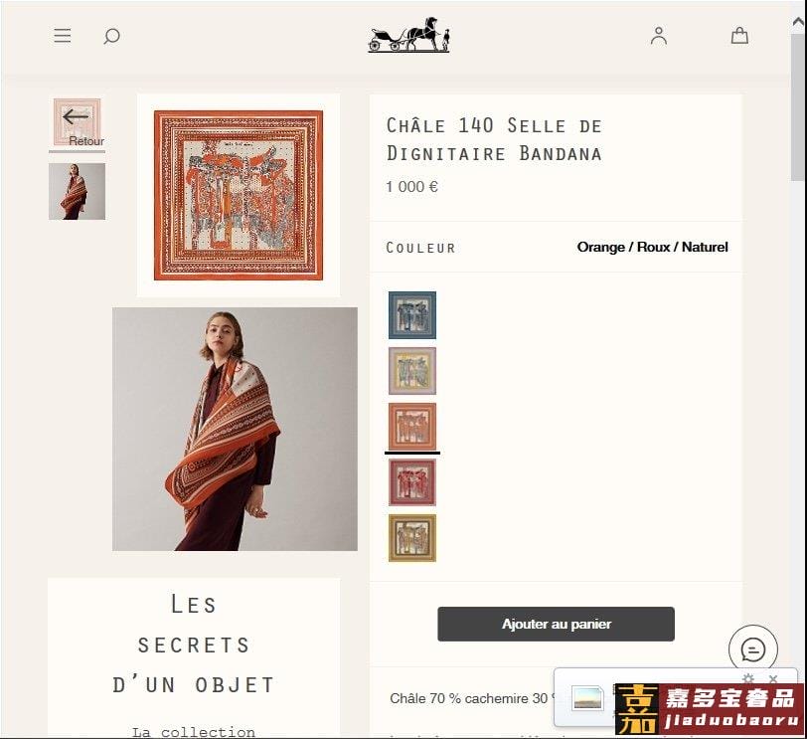The height and width of the screenshot is (739, 807).
Task: Click the image thumbnail in popup
Action: coord(587,698)
